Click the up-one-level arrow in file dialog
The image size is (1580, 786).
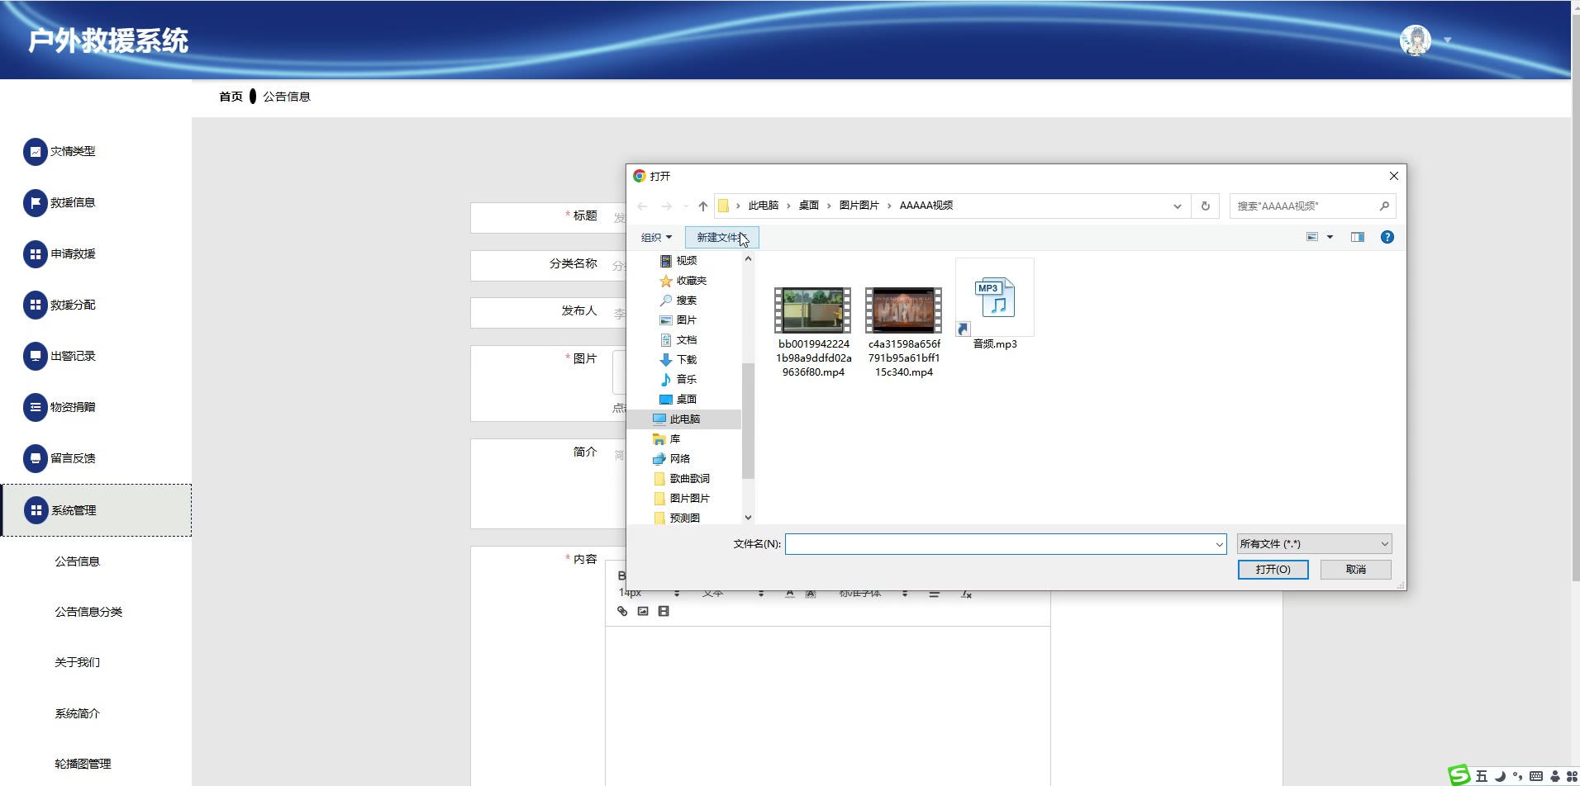[702, 206]
